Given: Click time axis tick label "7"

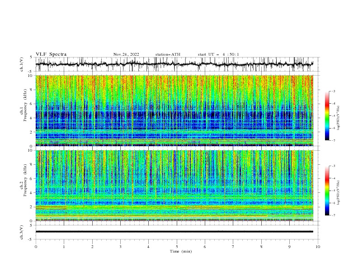Looking at the screenshot, I should (233, 247).
